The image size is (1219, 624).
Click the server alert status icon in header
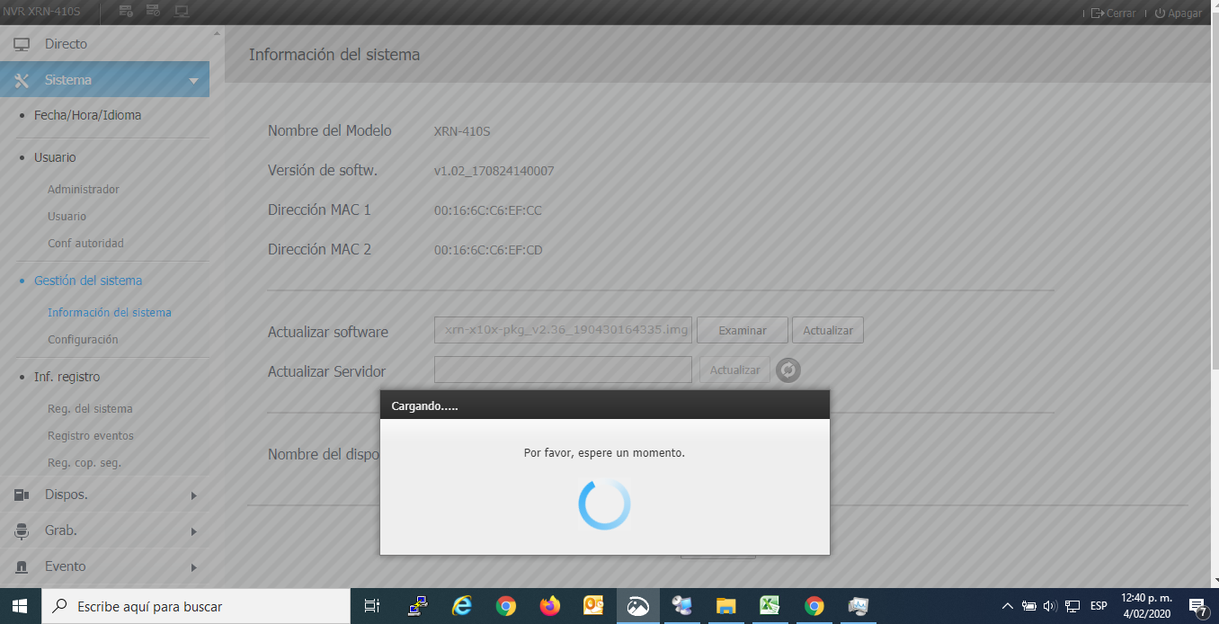(127, 12)
